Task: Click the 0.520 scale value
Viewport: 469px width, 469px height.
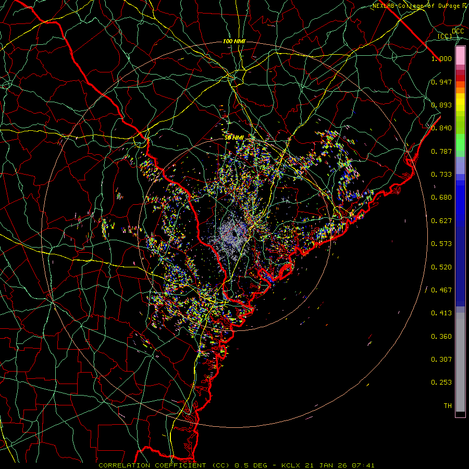Action: (x=441, y=267)
